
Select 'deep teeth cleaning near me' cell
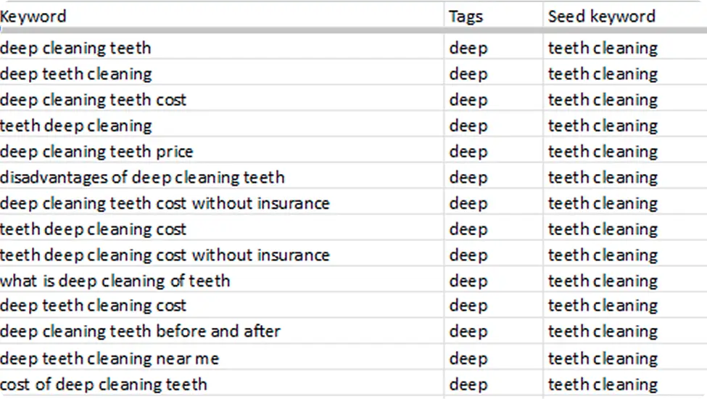point(222,357)
